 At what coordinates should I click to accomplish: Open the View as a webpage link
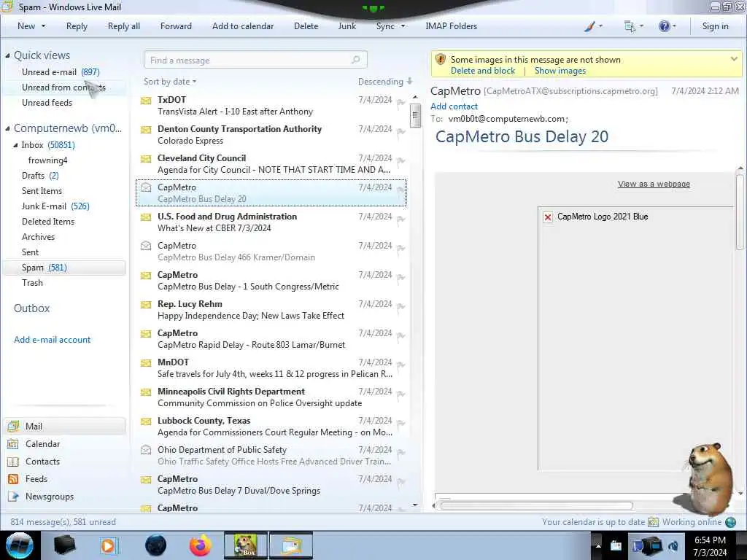(x=654, y=184)
